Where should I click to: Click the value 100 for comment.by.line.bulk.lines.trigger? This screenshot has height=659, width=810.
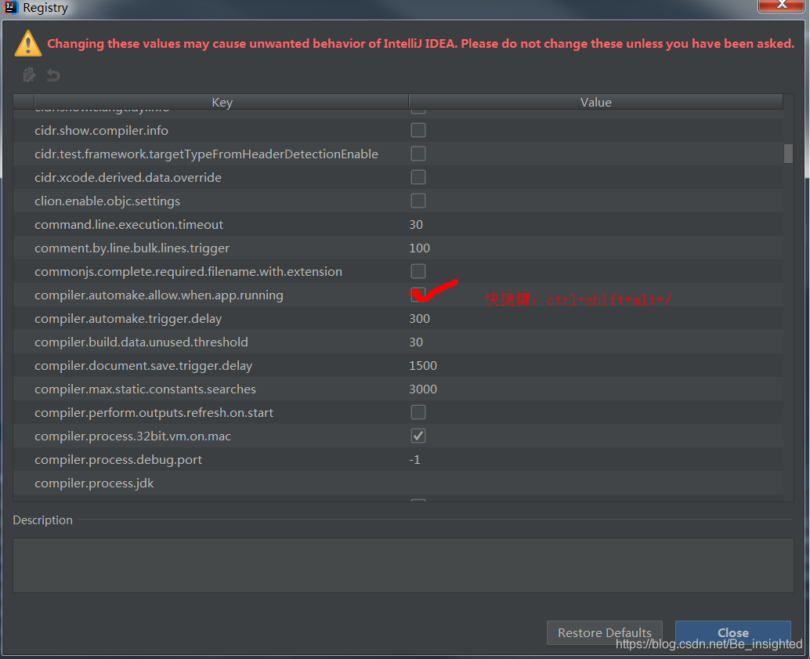(419, 248)
